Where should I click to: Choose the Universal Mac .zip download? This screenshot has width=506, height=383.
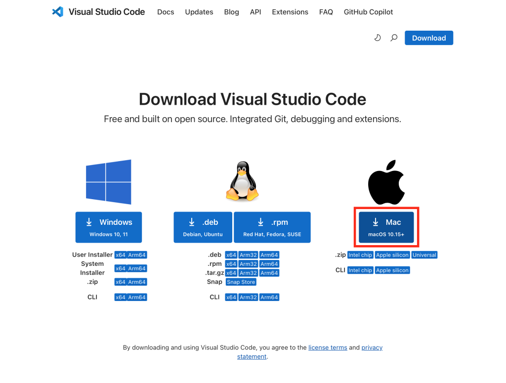424,255
